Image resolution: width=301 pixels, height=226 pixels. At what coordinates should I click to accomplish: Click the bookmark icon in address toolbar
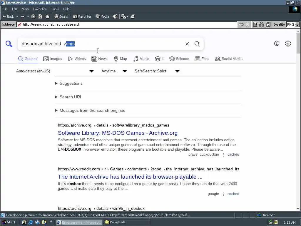248,24
